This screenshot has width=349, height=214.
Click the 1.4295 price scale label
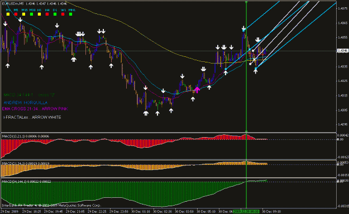[x=343, y=124]
